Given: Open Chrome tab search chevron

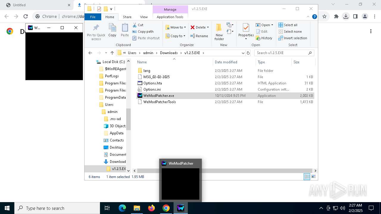Looking at the screenshot, I should click(333, 4).
